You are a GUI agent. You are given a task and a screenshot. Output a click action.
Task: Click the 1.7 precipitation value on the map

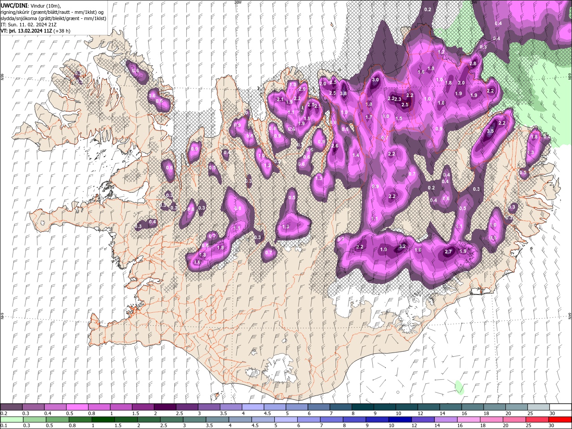tap(369, 117)
